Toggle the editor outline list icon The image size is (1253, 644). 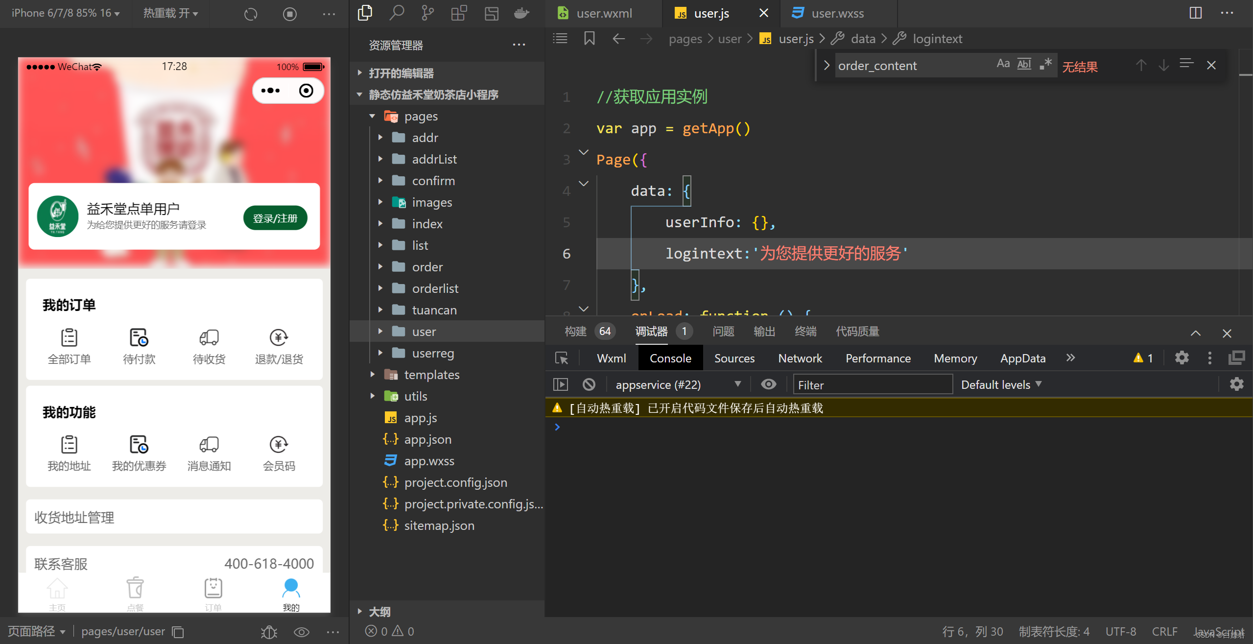click(x=560, y=38)
